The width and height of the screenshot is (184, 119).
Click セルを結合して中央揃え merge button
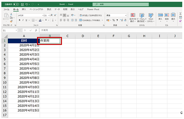(x=91, y=20)
